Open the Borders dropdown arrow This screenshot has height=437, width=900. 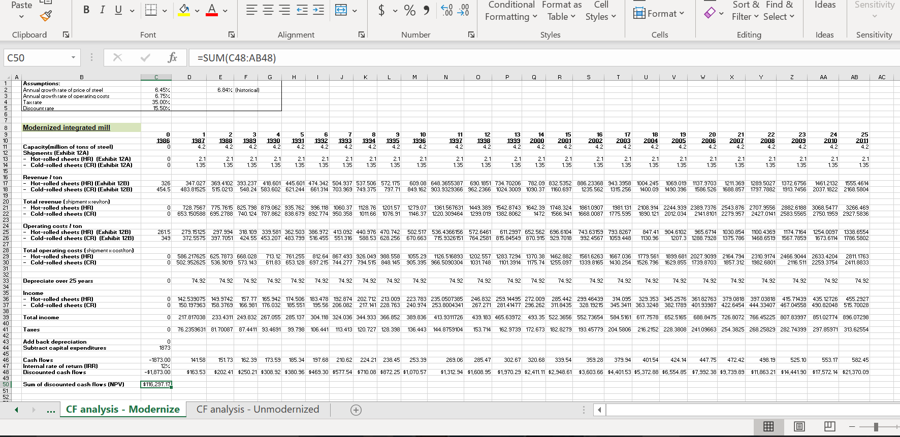coord(165,10)
